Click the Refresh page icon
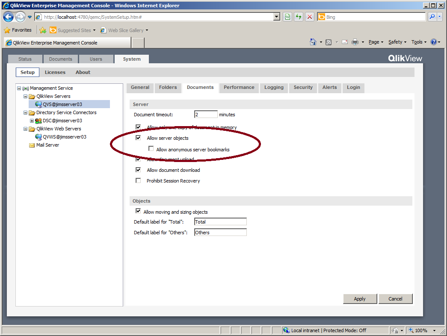447x336 pixels. [299, 17]
